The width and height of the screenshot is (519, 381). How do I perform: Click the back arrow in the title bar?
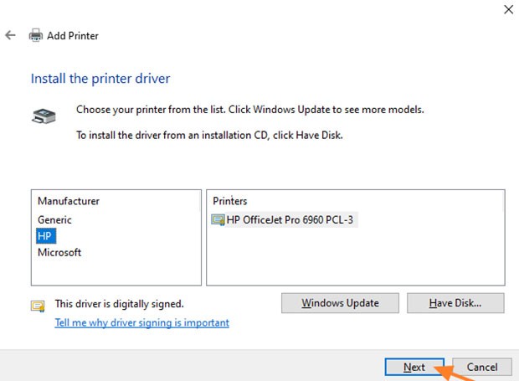[10, 36]
